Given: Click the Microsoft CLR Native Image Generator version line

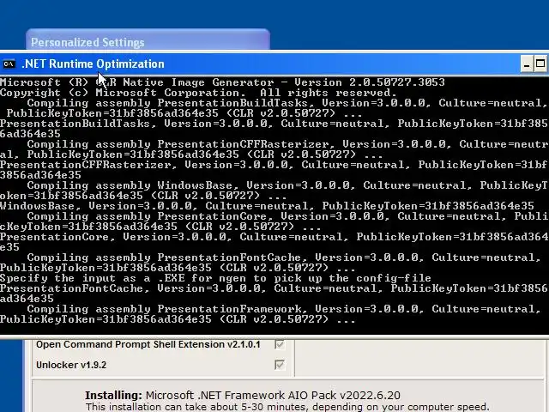Looking at the screenshot, I should (222, 82).
